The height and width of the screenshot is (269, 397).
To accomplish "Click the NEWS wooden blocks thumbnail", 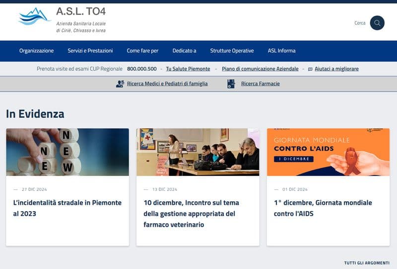I will point(67,152).
